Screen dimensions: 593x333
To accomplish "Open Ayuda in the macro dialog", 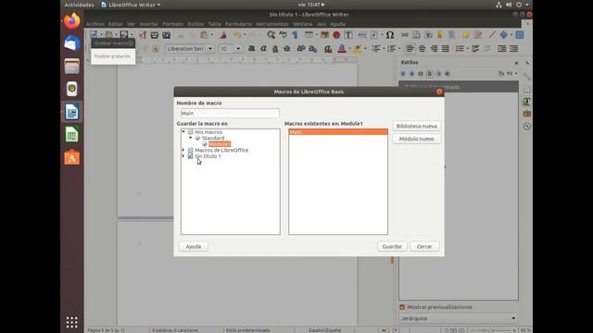I will [x=194, y=247].
